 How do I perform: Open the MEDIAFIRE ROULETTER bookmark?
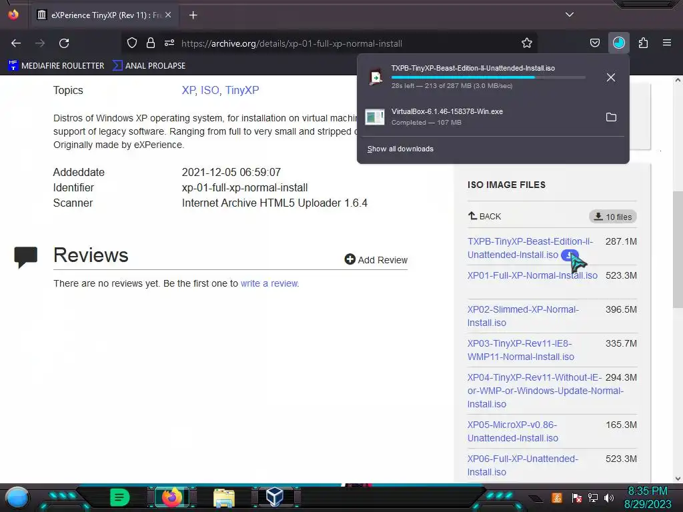(56, 66)
